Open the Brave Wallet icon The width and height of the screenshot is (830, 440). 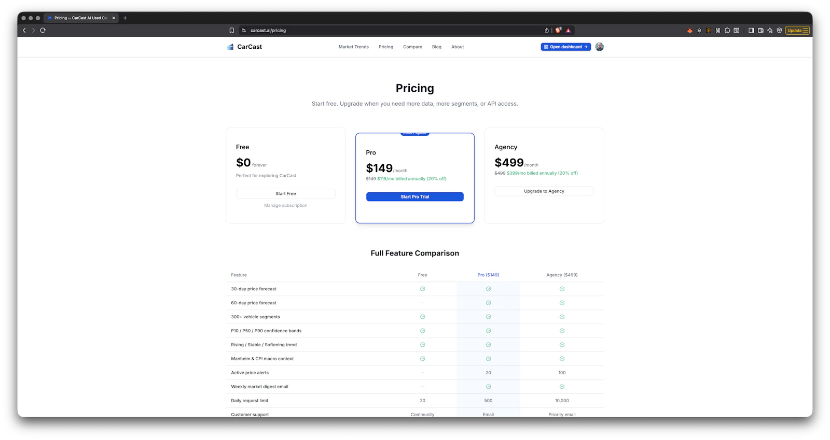(x=760, y=31)
